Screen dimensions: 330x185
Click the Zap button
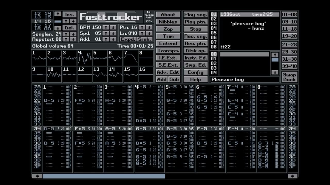(x=168, y=29)
